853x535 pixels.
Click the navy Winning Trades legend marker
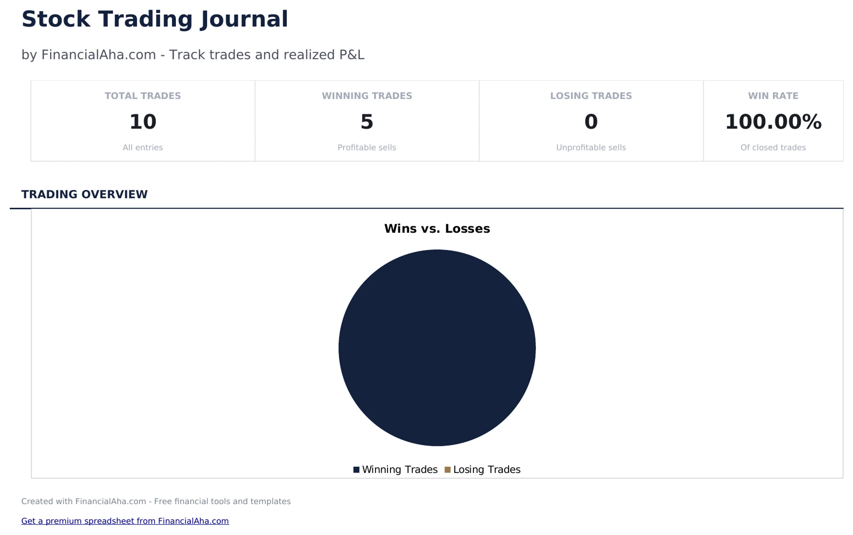(x=356, y=469)
